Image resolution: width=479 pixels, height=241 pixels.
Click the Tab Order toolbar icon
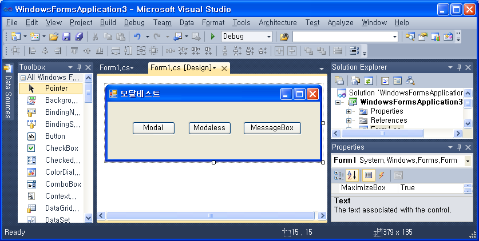point(354,51)
